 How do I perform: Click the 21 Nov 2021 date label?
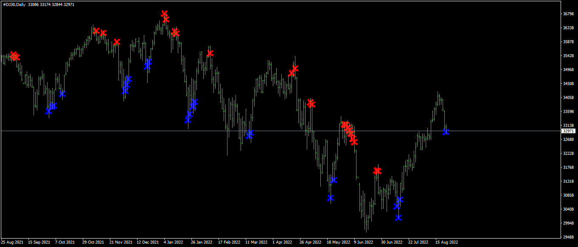tap(121, 243)
